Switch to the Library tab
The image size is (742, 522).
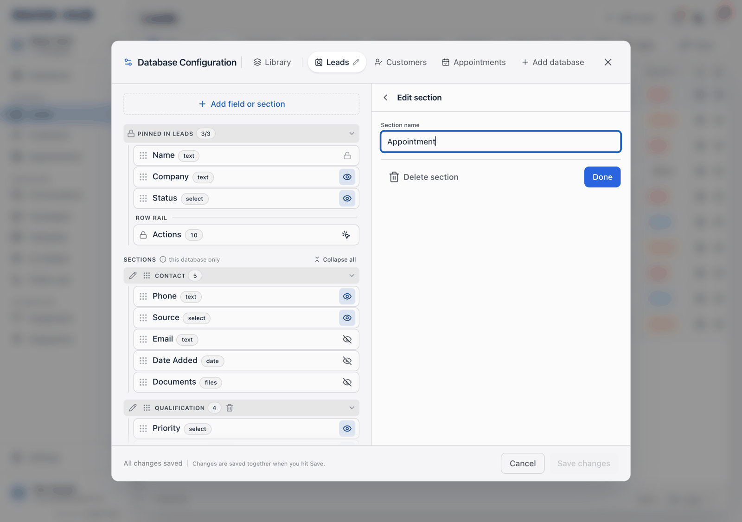[272, 62]
